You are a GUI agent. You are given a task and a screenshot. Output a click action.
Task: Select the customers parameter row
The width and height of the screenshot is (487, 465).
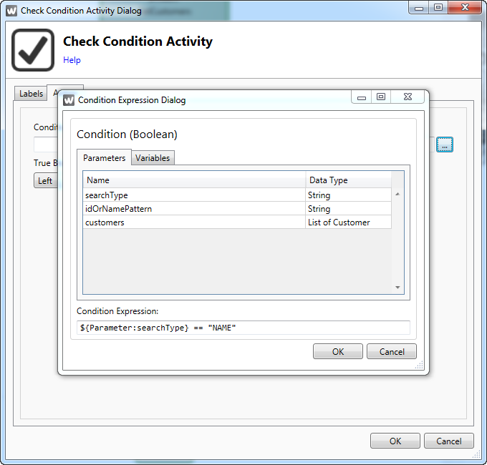pyautogui.click(x=193, y=222)
